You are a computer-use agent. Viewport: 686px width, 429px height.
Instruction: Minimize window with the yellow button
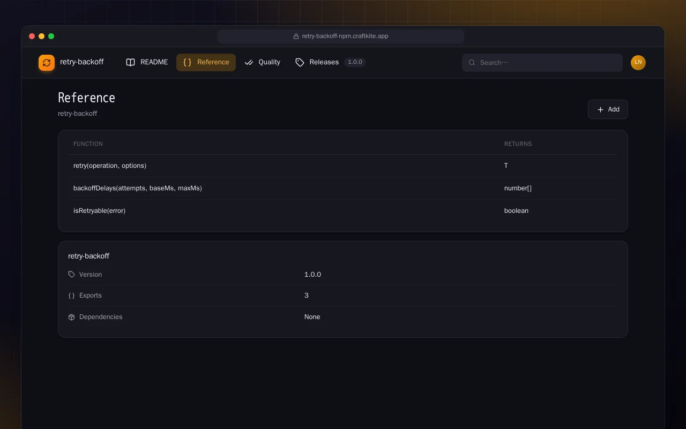click(x=41, y=36)
